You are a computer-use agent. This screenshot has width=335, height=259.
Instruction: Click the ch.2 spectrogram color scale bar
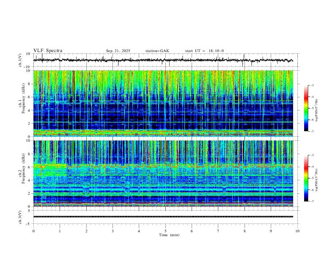pyautogui.click(x=306, y=178)
